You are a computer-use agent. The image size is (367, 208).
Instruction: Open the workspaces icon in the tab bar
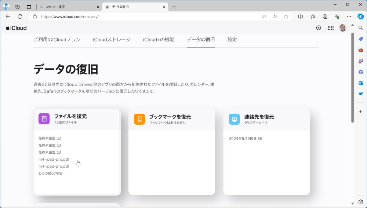(17, 7)
